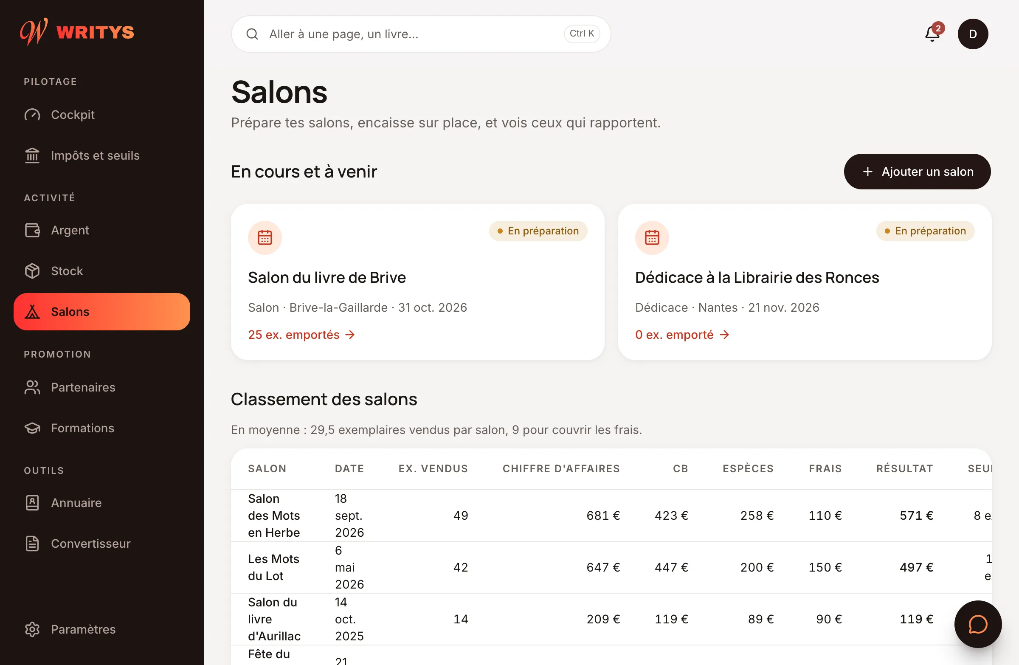Screen dimensions: 1019x665
Task: Click the 571 € résultat cell
Action: 916,516
